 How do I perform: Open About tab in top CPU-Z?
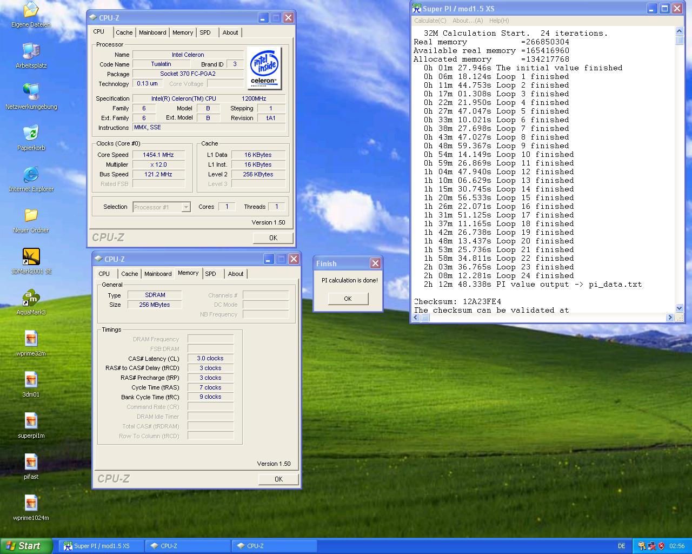[x=230, y=32]
